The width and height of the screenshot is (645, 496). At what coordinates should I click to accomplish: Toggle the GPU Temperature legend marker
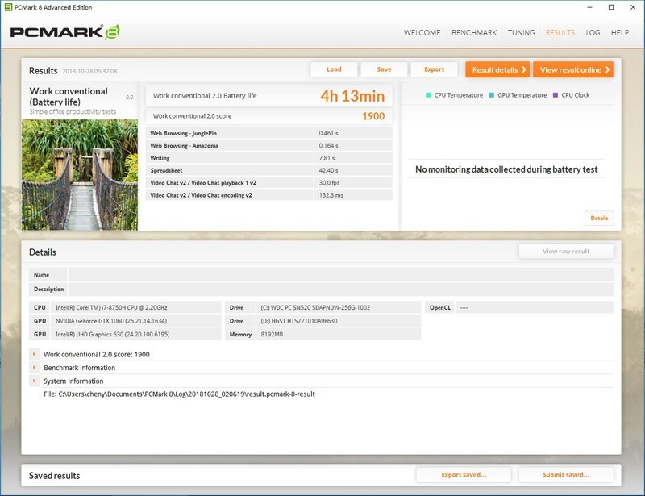click(491, 95)
